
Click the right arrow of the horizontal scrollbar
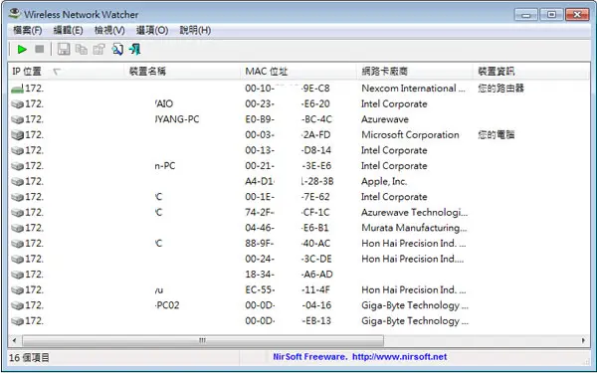[583, 340]
